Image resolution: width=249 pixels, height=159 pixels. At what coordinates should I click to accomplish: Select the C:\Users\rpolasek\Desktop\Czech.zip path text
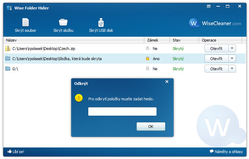(x=44, y=49)
